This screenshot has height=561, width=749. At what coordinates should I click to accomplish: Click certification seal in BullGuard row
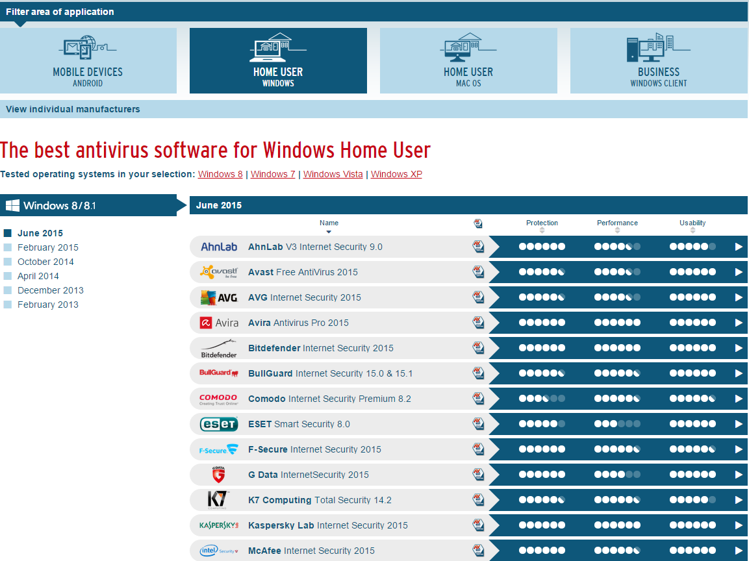click(x=478, y=373)
